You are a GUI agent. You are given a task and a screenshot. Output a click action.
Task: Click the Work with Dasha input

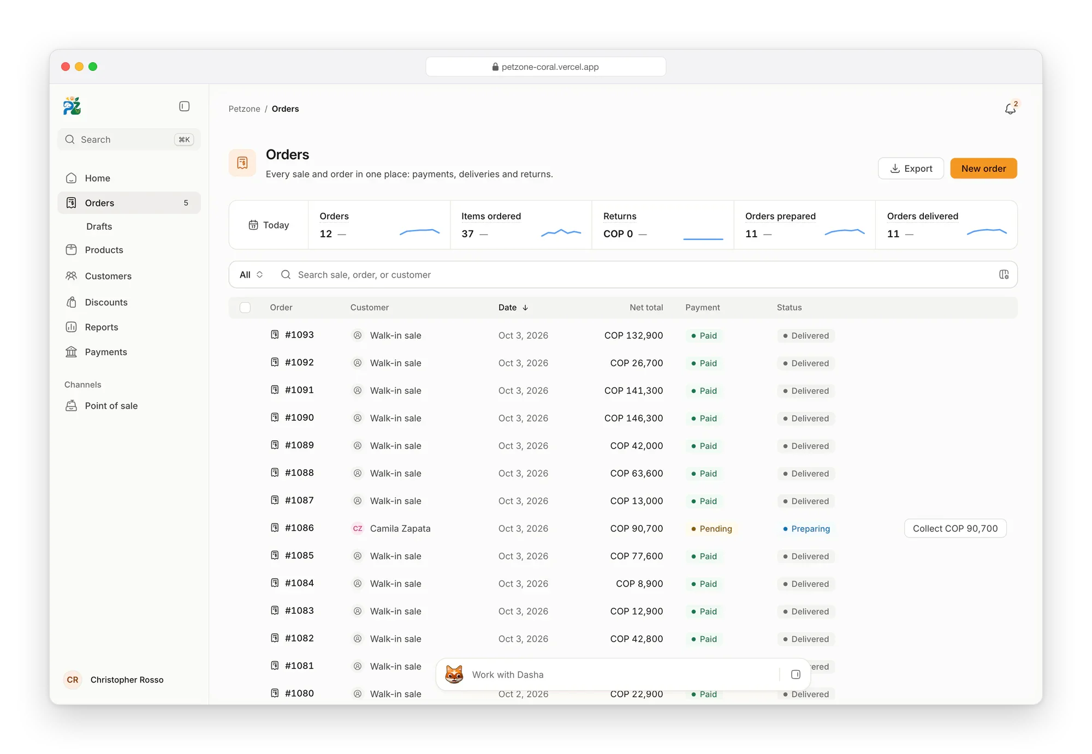click(622, 674)
